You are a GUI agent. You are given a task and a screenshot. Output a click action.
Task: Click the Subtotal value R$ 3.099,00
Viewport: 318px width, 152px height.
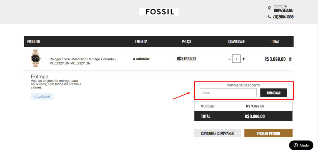coord(255,106)
